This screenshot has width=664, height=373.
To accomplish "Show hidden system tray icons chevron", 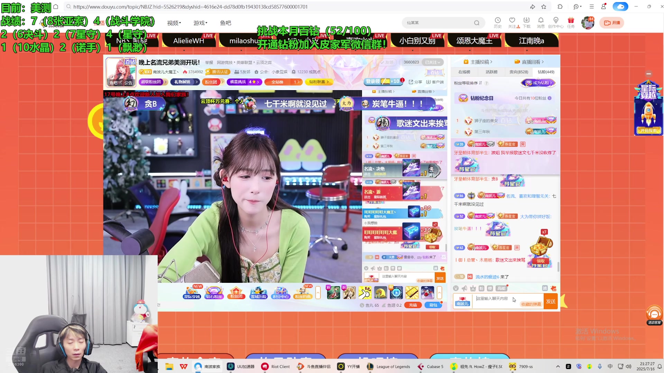I will click(558, 366).
